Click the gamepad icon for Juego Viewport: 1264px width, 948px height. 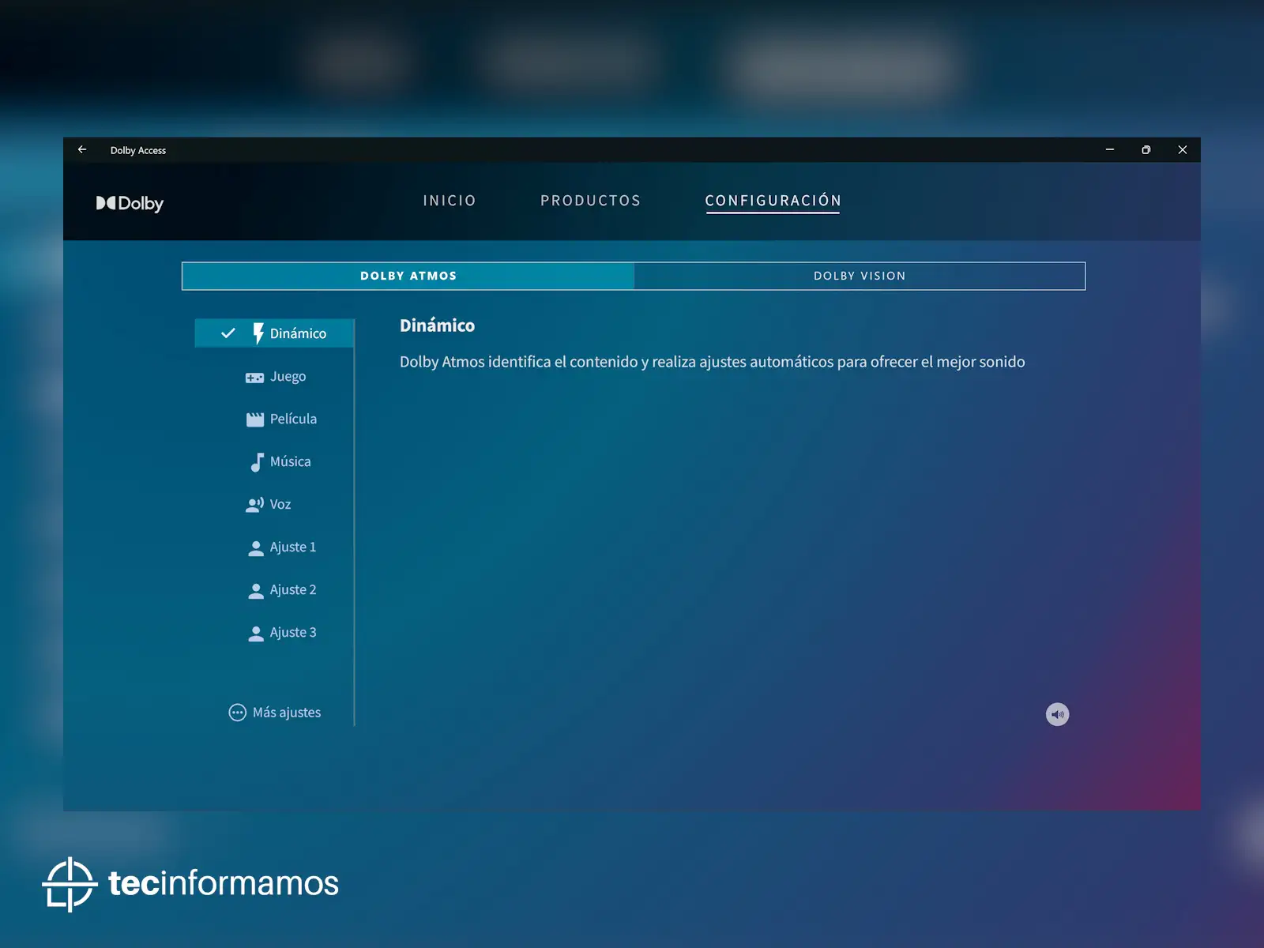[254, 378]
